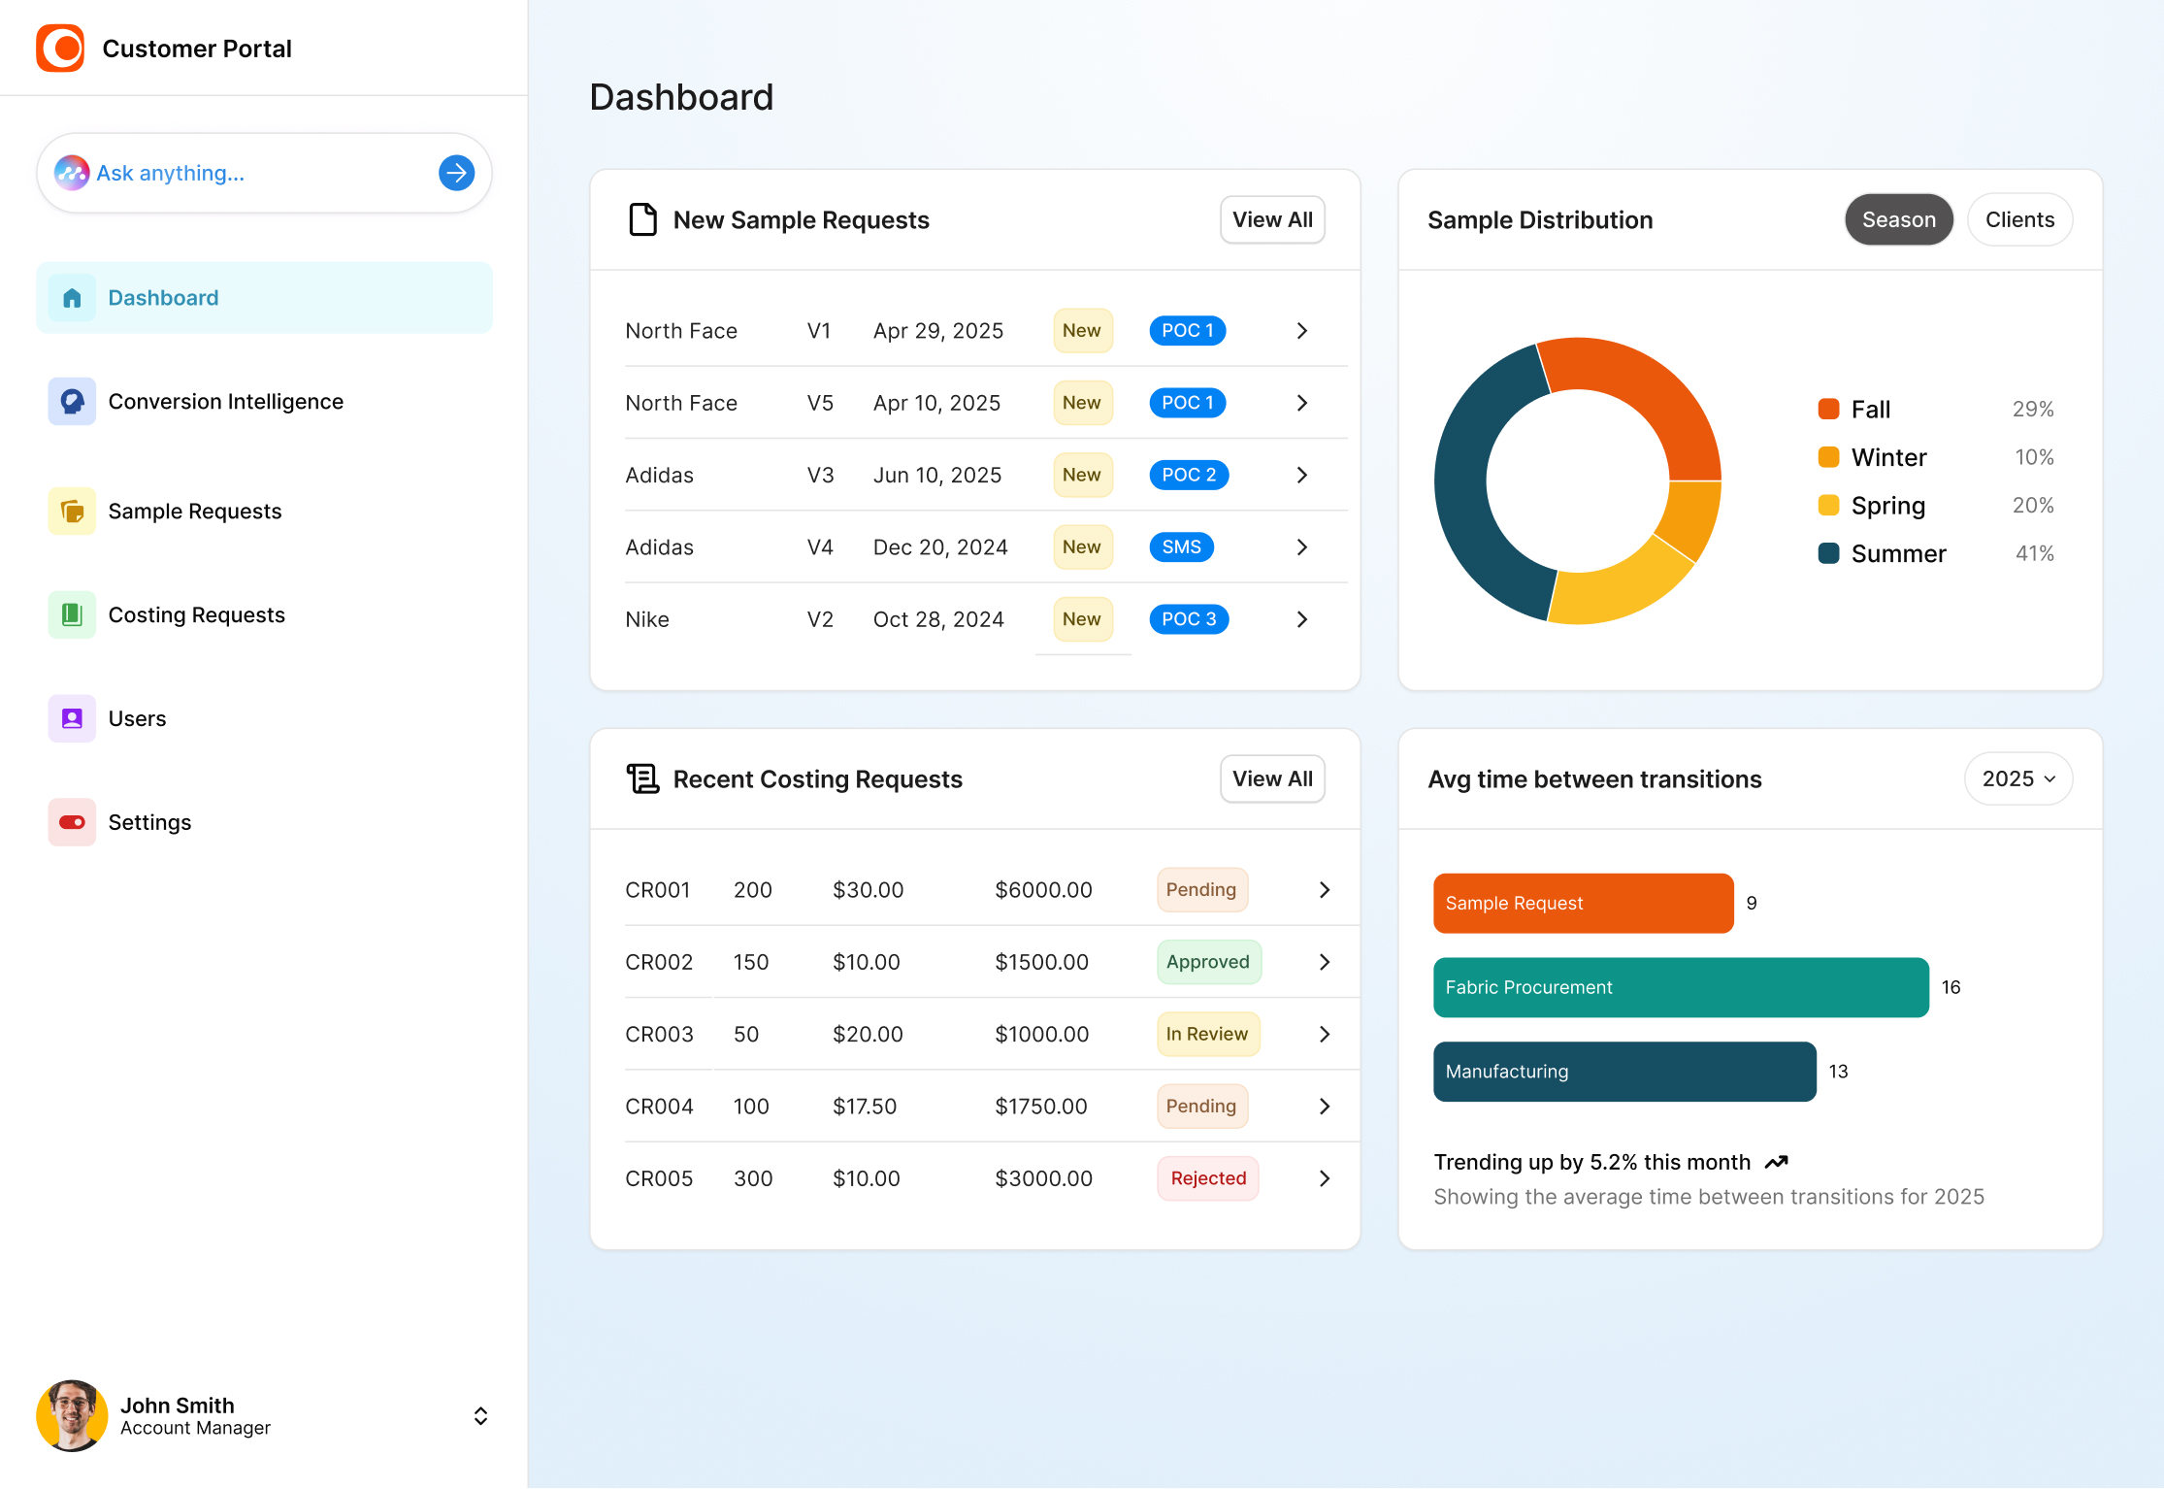Expand the Nike V2 request chevron
The height and width of the screenshot is (1489, 2164).
click(1302, 619)
